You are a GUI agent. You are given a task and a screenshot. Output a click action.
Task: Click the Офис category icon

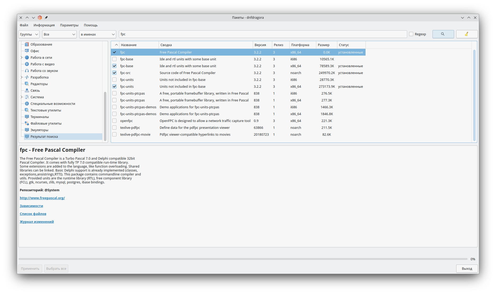pos(27,51)
